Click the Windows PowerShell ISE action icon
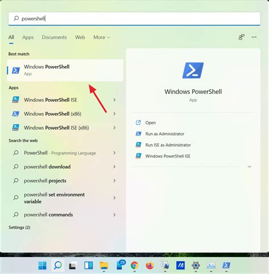This screenshot has width=269, height=274. tap(138, 156)
